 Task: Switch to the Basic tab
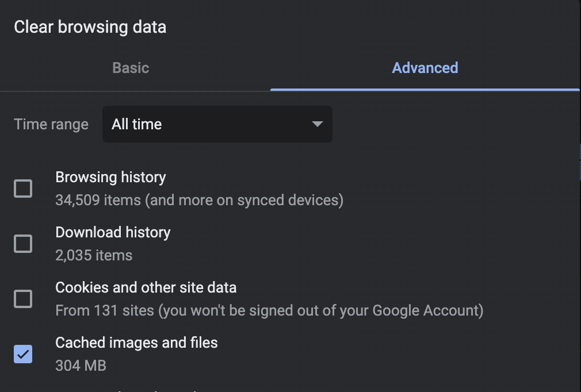pos(131,68)
